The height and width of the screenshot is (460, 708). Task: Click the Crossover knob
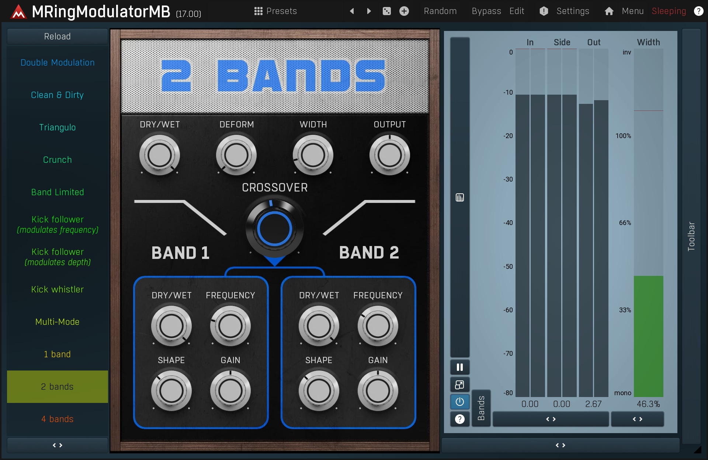pyautogui.click(x=274, y=229)
